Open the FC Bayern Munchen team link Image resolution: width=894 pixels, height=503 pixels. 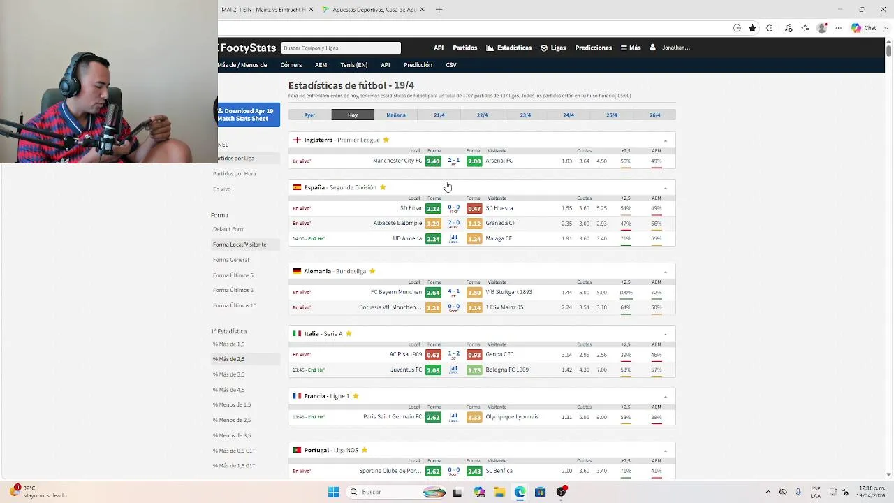click(396, 292)
